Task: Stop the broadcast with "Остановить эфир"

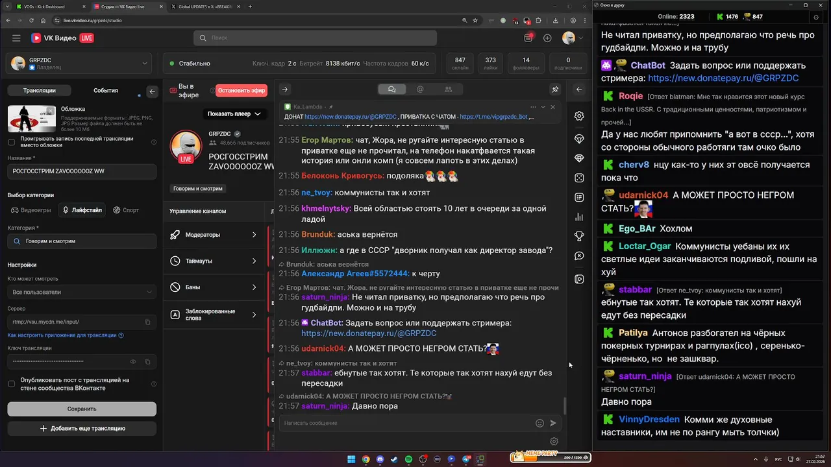Action: [x=242, y=91]
